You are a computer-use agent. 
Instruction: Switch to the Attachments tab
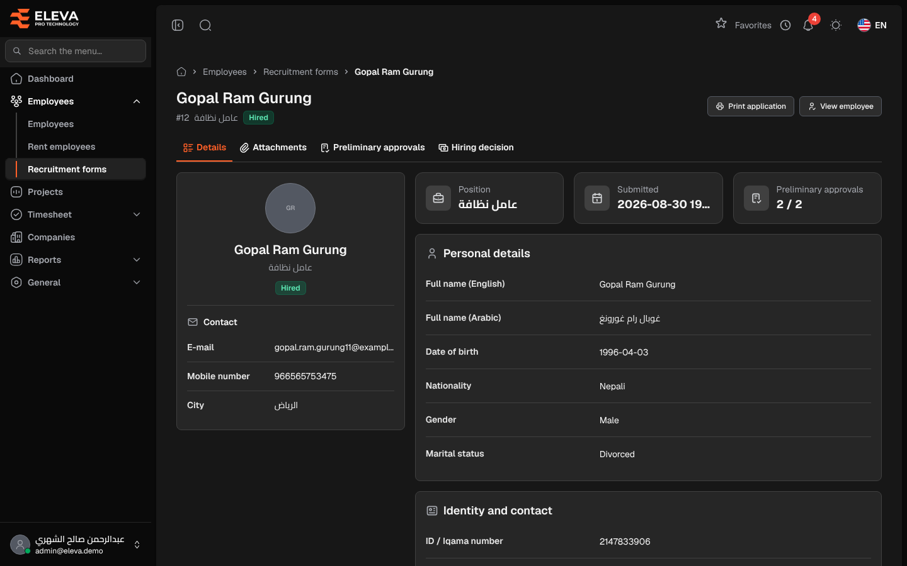273,148
